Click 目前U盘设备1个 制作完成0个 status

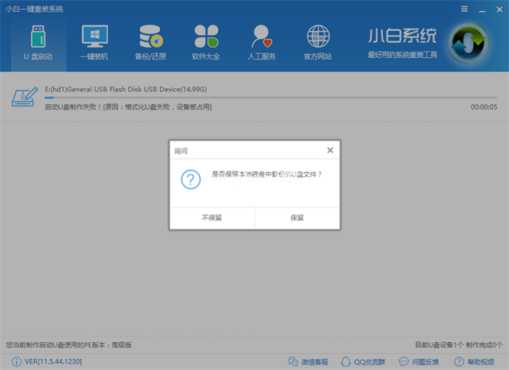459,345
